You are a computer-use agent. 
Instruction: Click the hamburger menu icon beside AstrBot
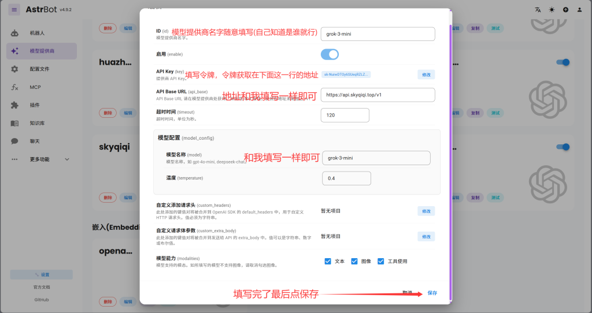(14, 10)
